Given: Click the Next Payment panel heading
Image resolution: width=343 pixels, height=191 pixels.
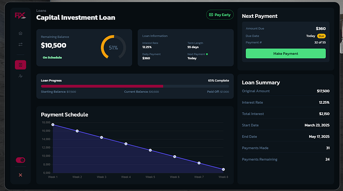Looking at the screenshot, I should point(259,16).
